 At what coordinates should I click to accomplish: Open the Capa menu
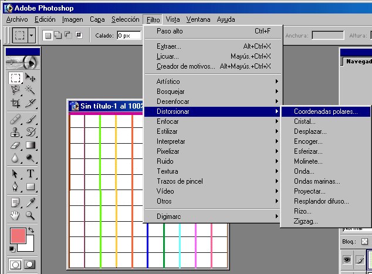click(97, 19)
